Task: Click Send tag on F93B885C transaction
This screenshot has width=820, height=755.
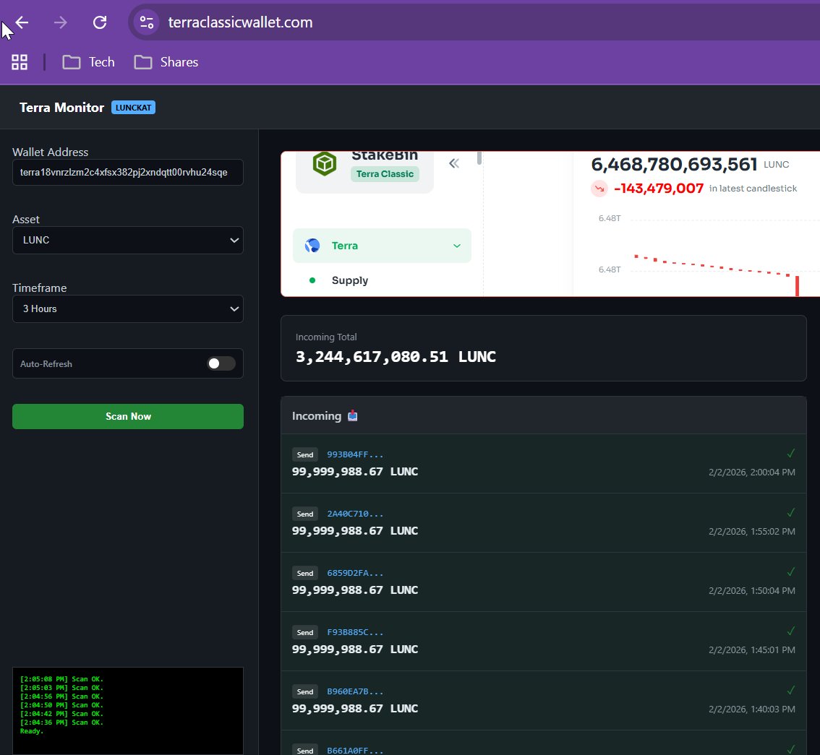Action: point(305,633)
